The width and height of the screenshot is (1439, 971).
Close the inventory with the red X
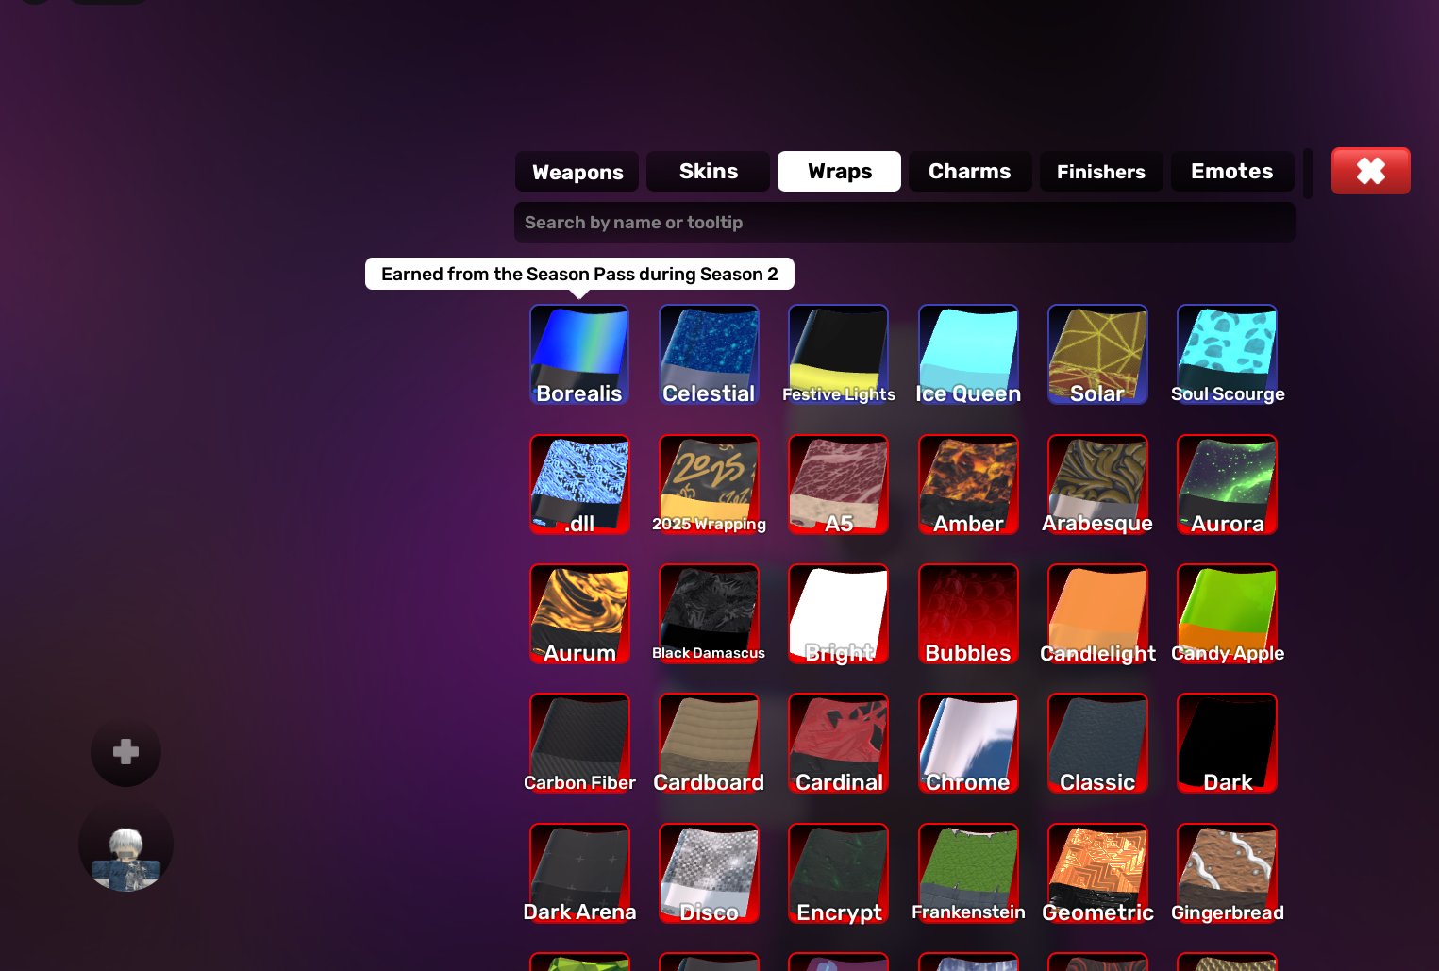1371,171
